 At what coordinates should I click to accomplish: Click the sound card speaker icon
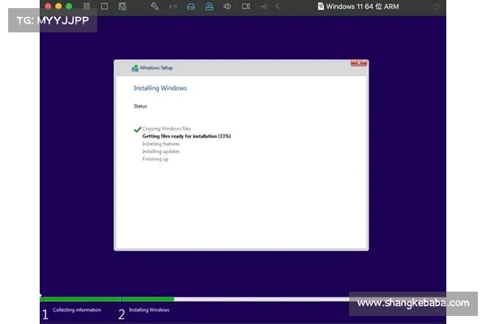click(x=227, y=6)
